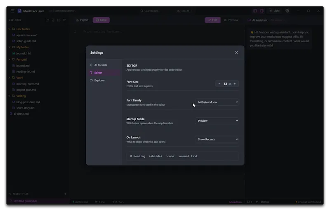Open reading-list.md file
Viewport: 330px width, 211px height.
(x=26, y=71)
